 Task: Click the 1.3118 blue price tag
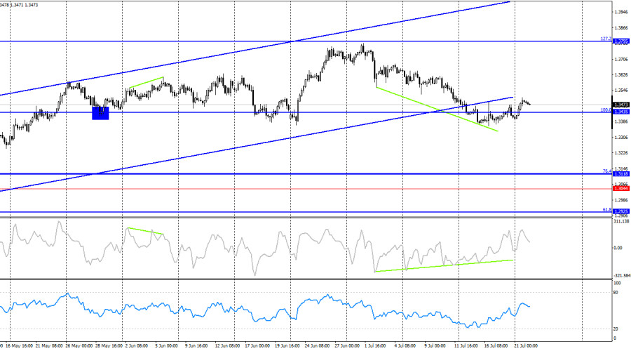[x=621, y=173]
